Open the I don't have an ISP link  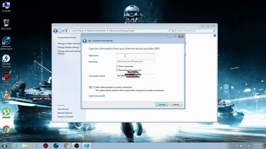(x=97, y=96)
